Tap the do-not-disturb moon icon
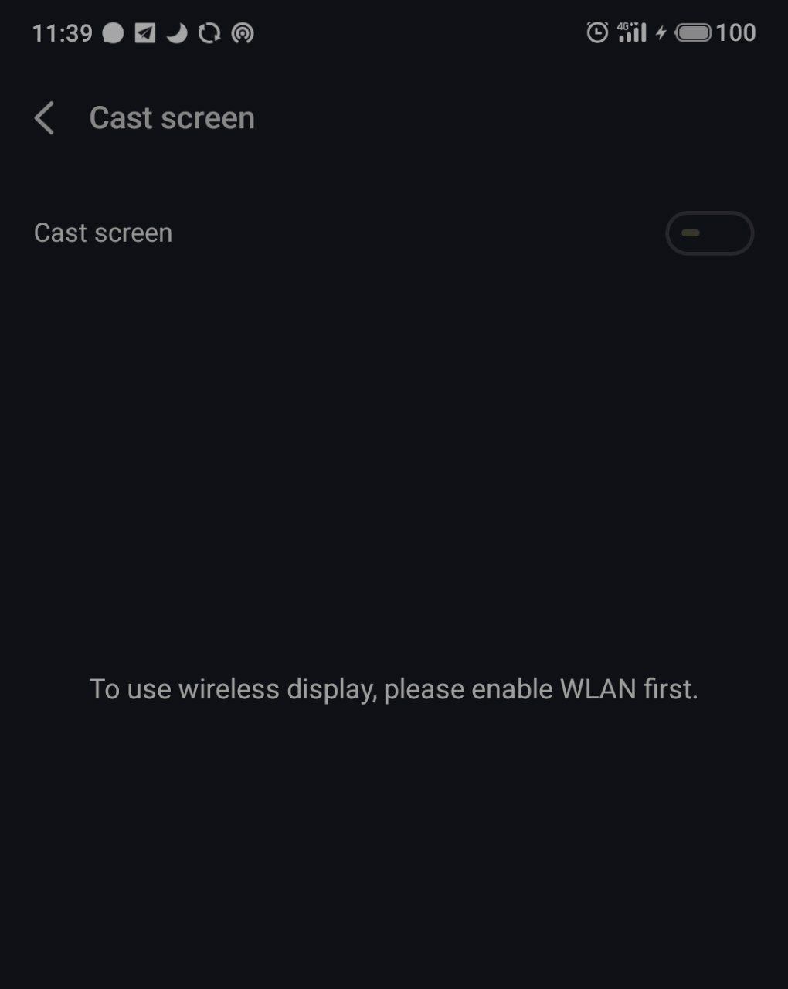This screenshot has height=989, width=788. tap(177, 33)
